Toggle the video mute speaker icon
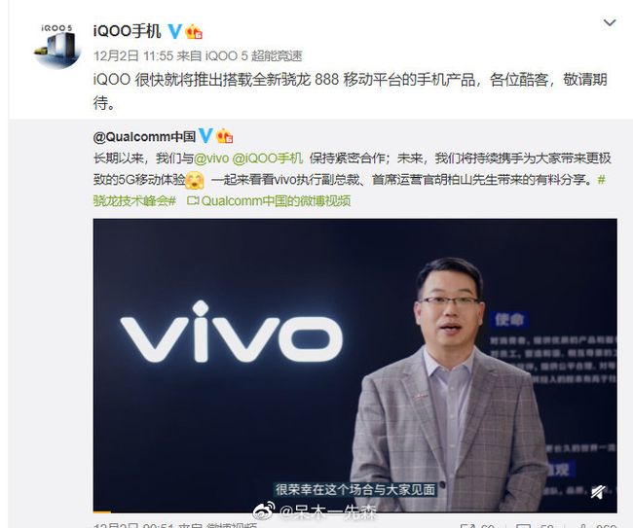The width and height of the screenshot is (633, 528). coord(598,492)
